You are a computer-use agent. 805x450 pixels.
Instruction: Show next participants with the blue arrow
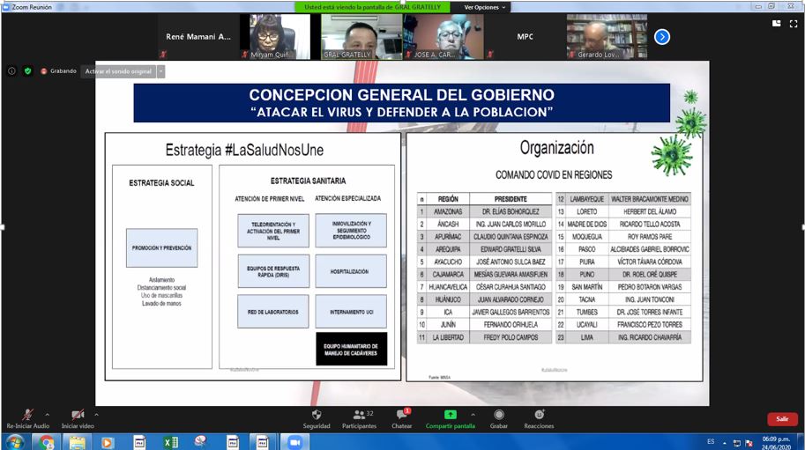point(661,37)
